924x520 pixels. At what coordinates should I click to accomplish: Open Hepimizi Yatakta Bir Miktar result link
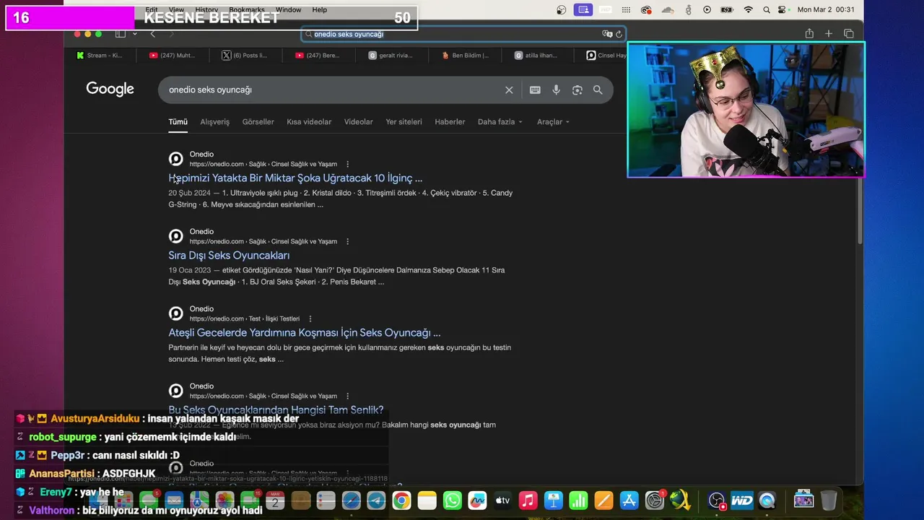pyautogui.click(x=295, y=178)
